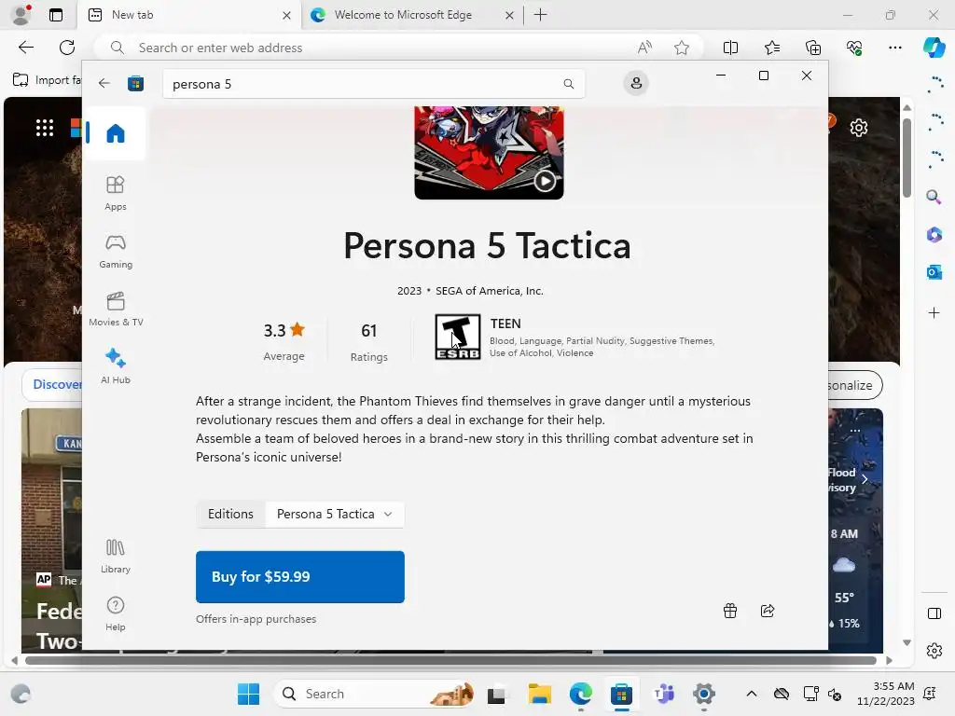The height and width of the screenshot is (716, 955).
Task: Open Microsoft Store from taskbar
Action: tap(621, 694)
